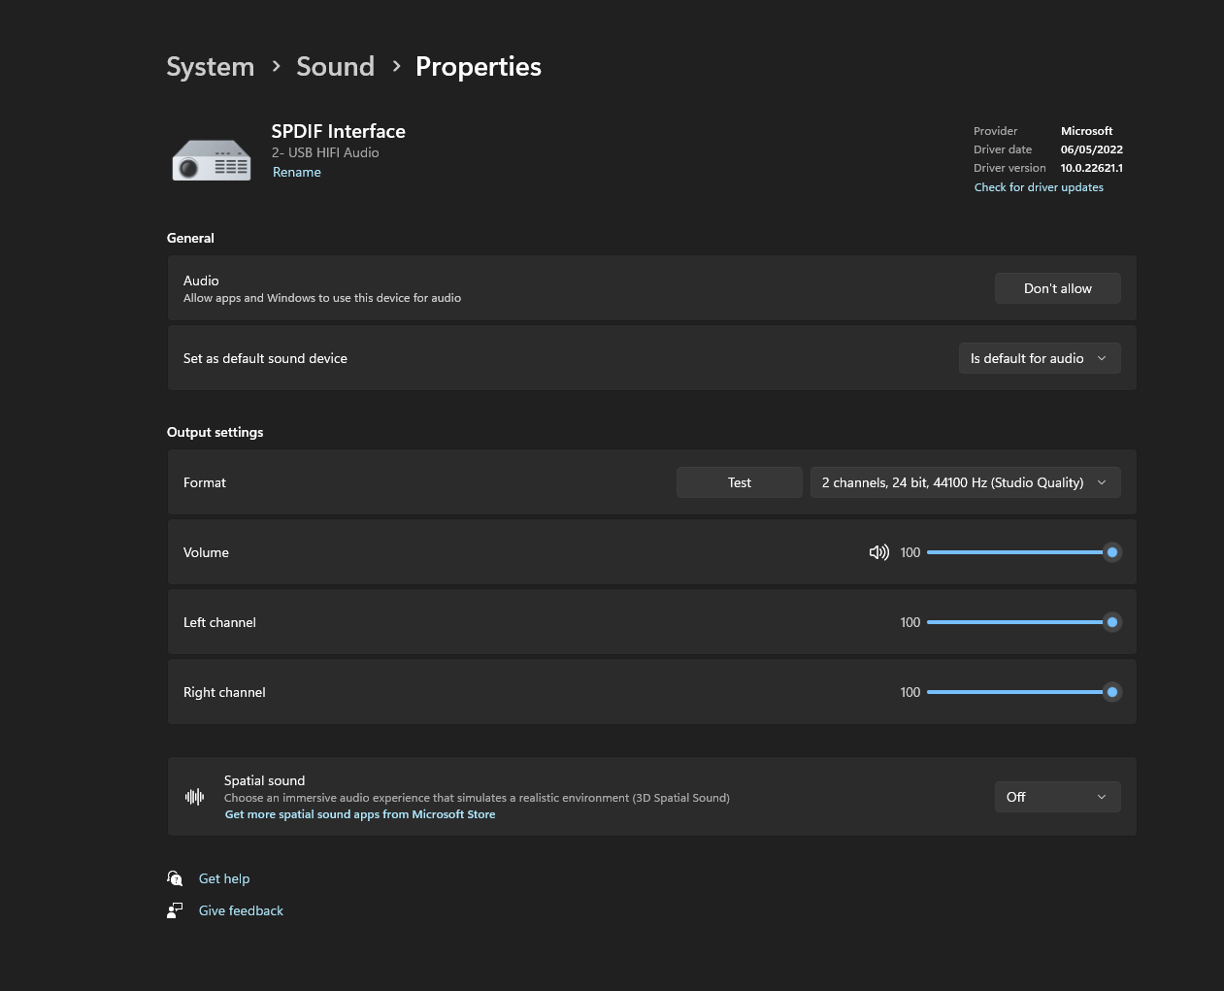Click the Properties breadcrumb title
This screenshot has width=1224, height=991.
479,66
